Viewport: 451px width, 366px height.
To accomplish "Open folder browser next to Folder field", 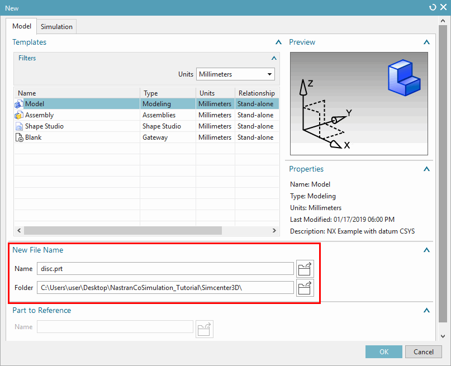I will tap(305, 288).
